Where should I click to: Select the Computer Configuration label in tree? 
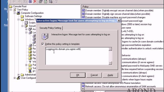coord(32,13)
